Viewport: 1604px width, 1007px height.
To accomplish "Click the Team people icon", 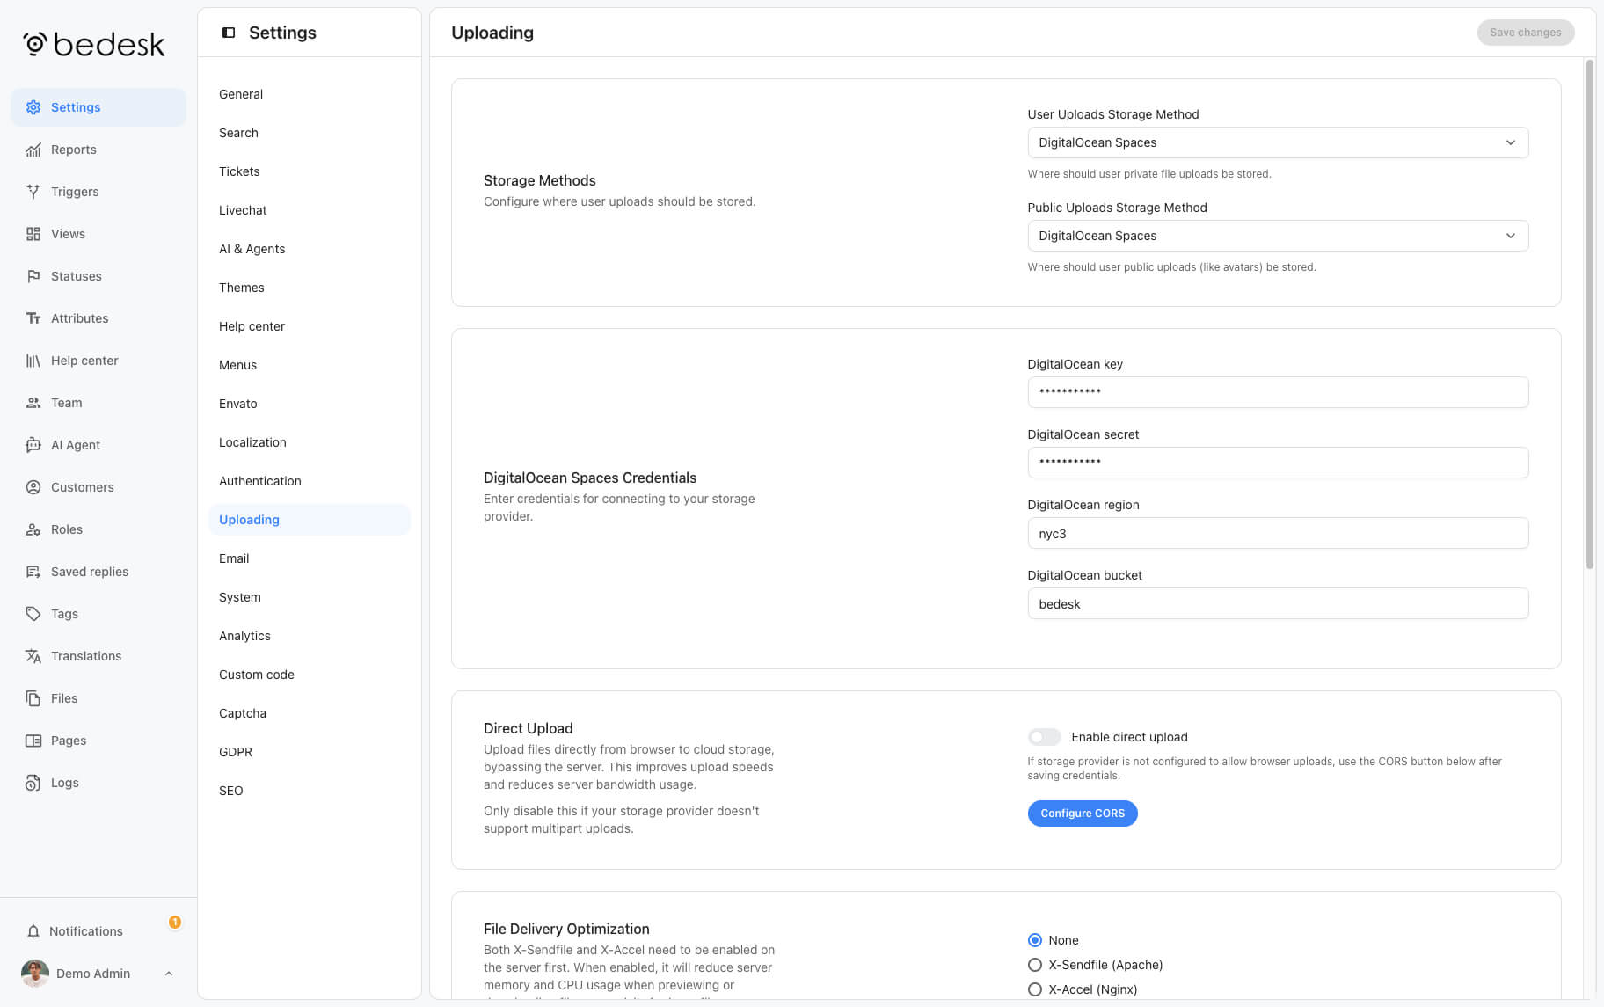I will click(33, 403).
